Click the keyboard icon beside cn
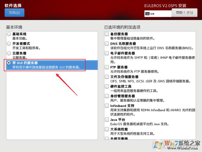This screenshot has height=152, width=202. coord(147,14)
